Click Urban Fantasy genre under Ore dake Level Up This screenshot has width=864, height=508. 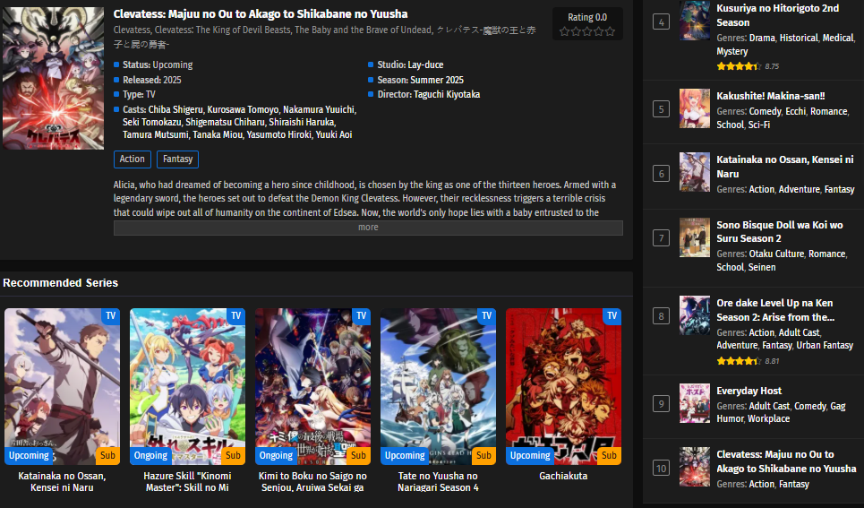pyautogui.click(x=825, y=345)
